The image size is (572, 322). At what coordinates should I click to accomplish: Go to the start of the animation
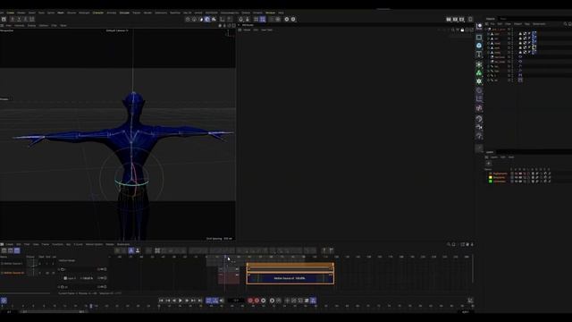tap(161, 301)
